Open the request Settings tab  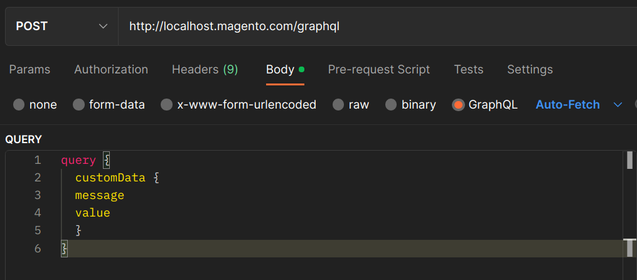530,70
